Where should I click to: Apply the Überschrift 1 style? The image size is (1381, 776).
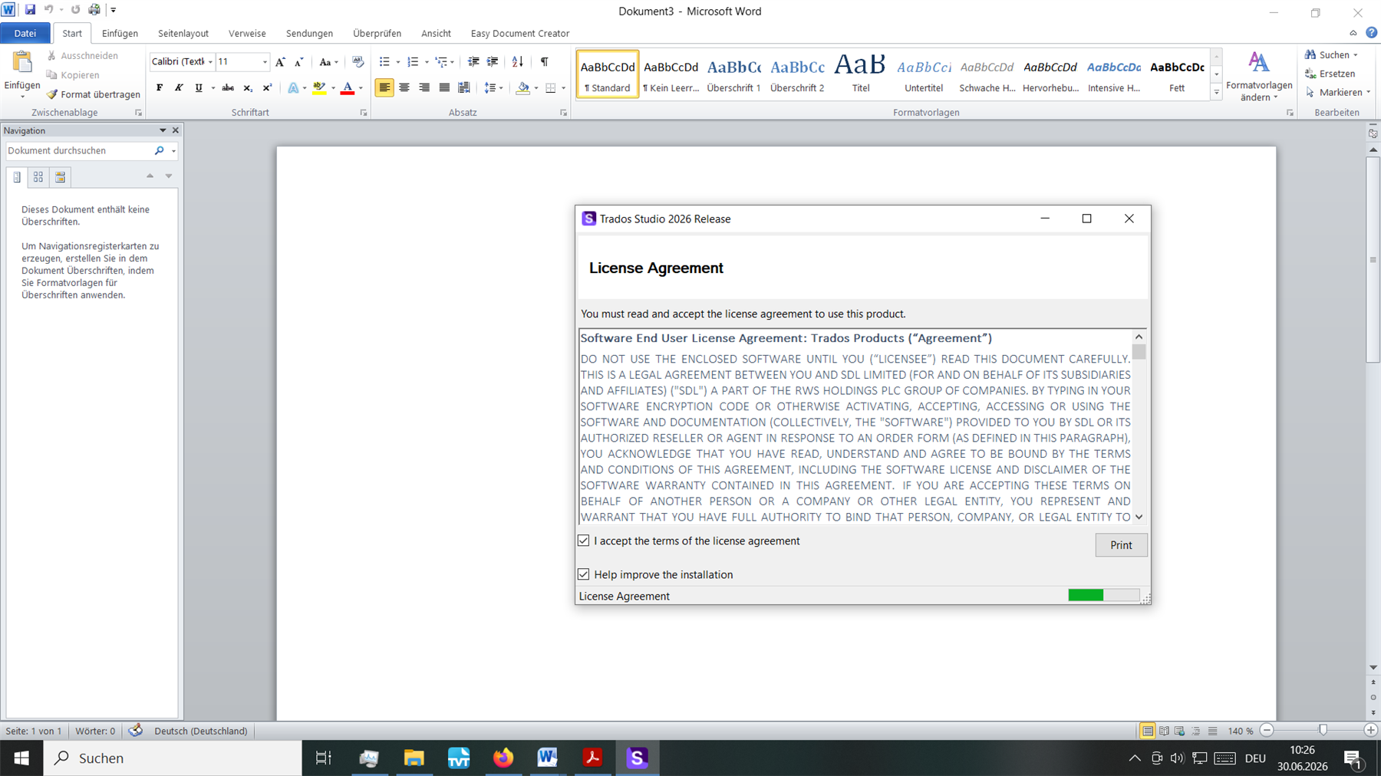coord(734,74)
